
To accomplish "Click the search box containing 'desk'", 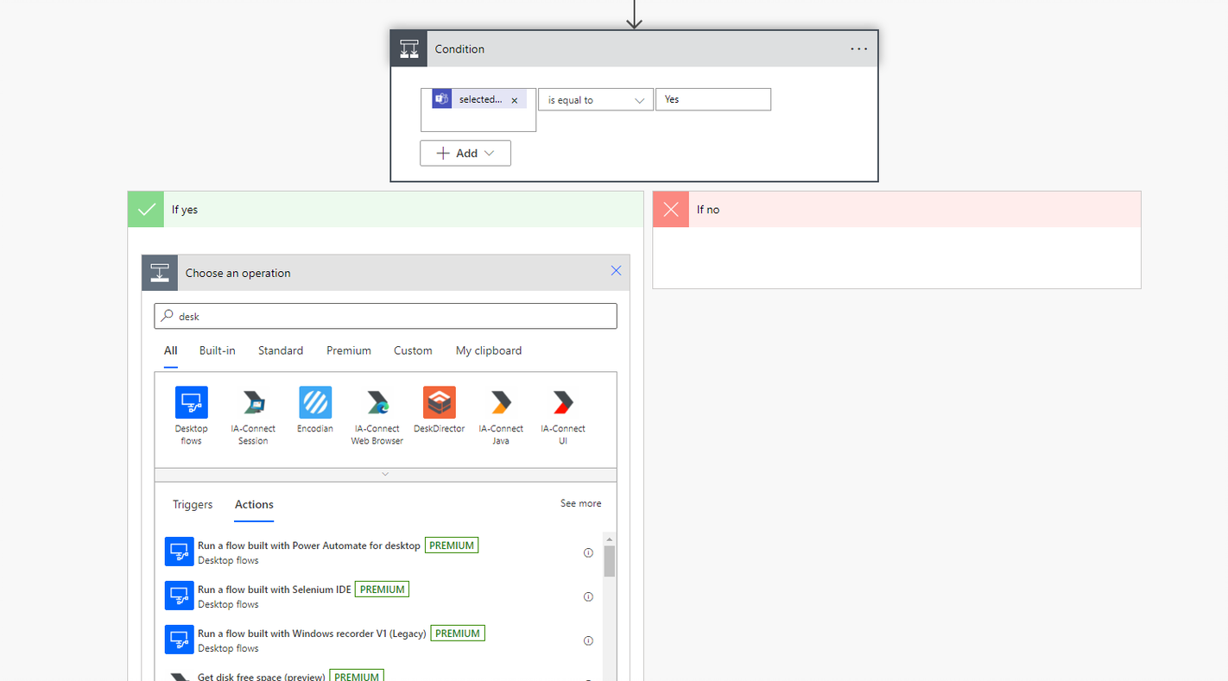I will tap(386, 316).
